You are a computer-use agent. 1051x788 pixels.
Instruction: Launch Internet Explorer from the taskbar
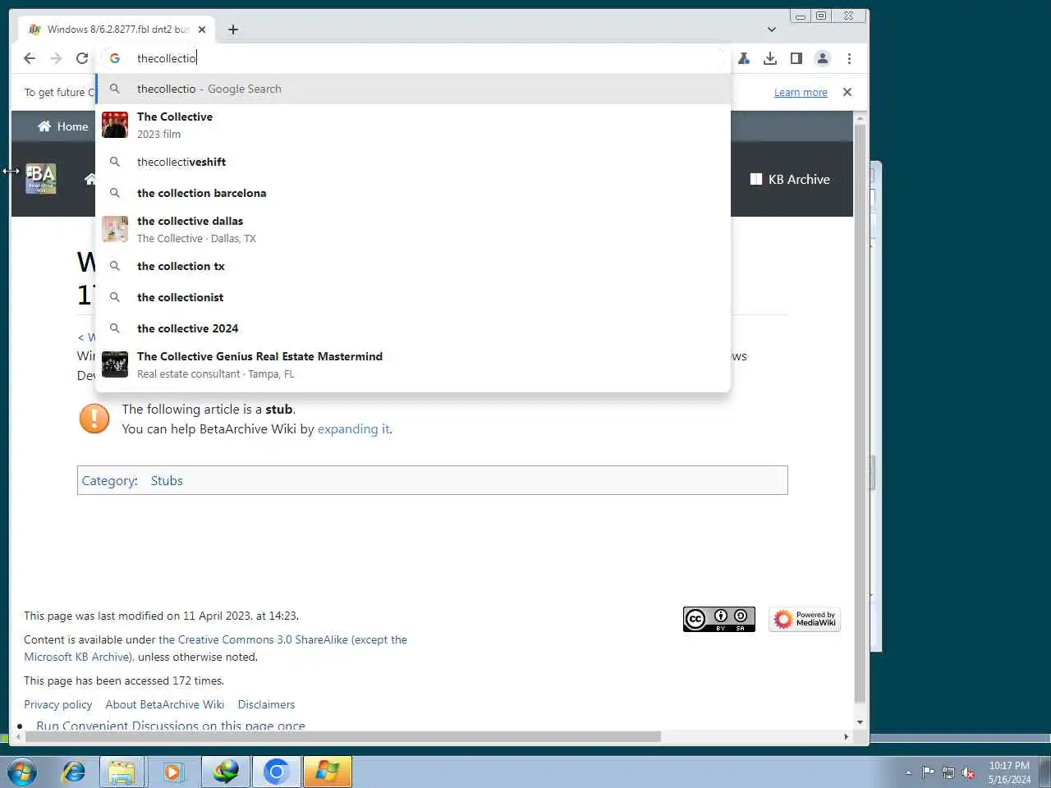point(74,772)
